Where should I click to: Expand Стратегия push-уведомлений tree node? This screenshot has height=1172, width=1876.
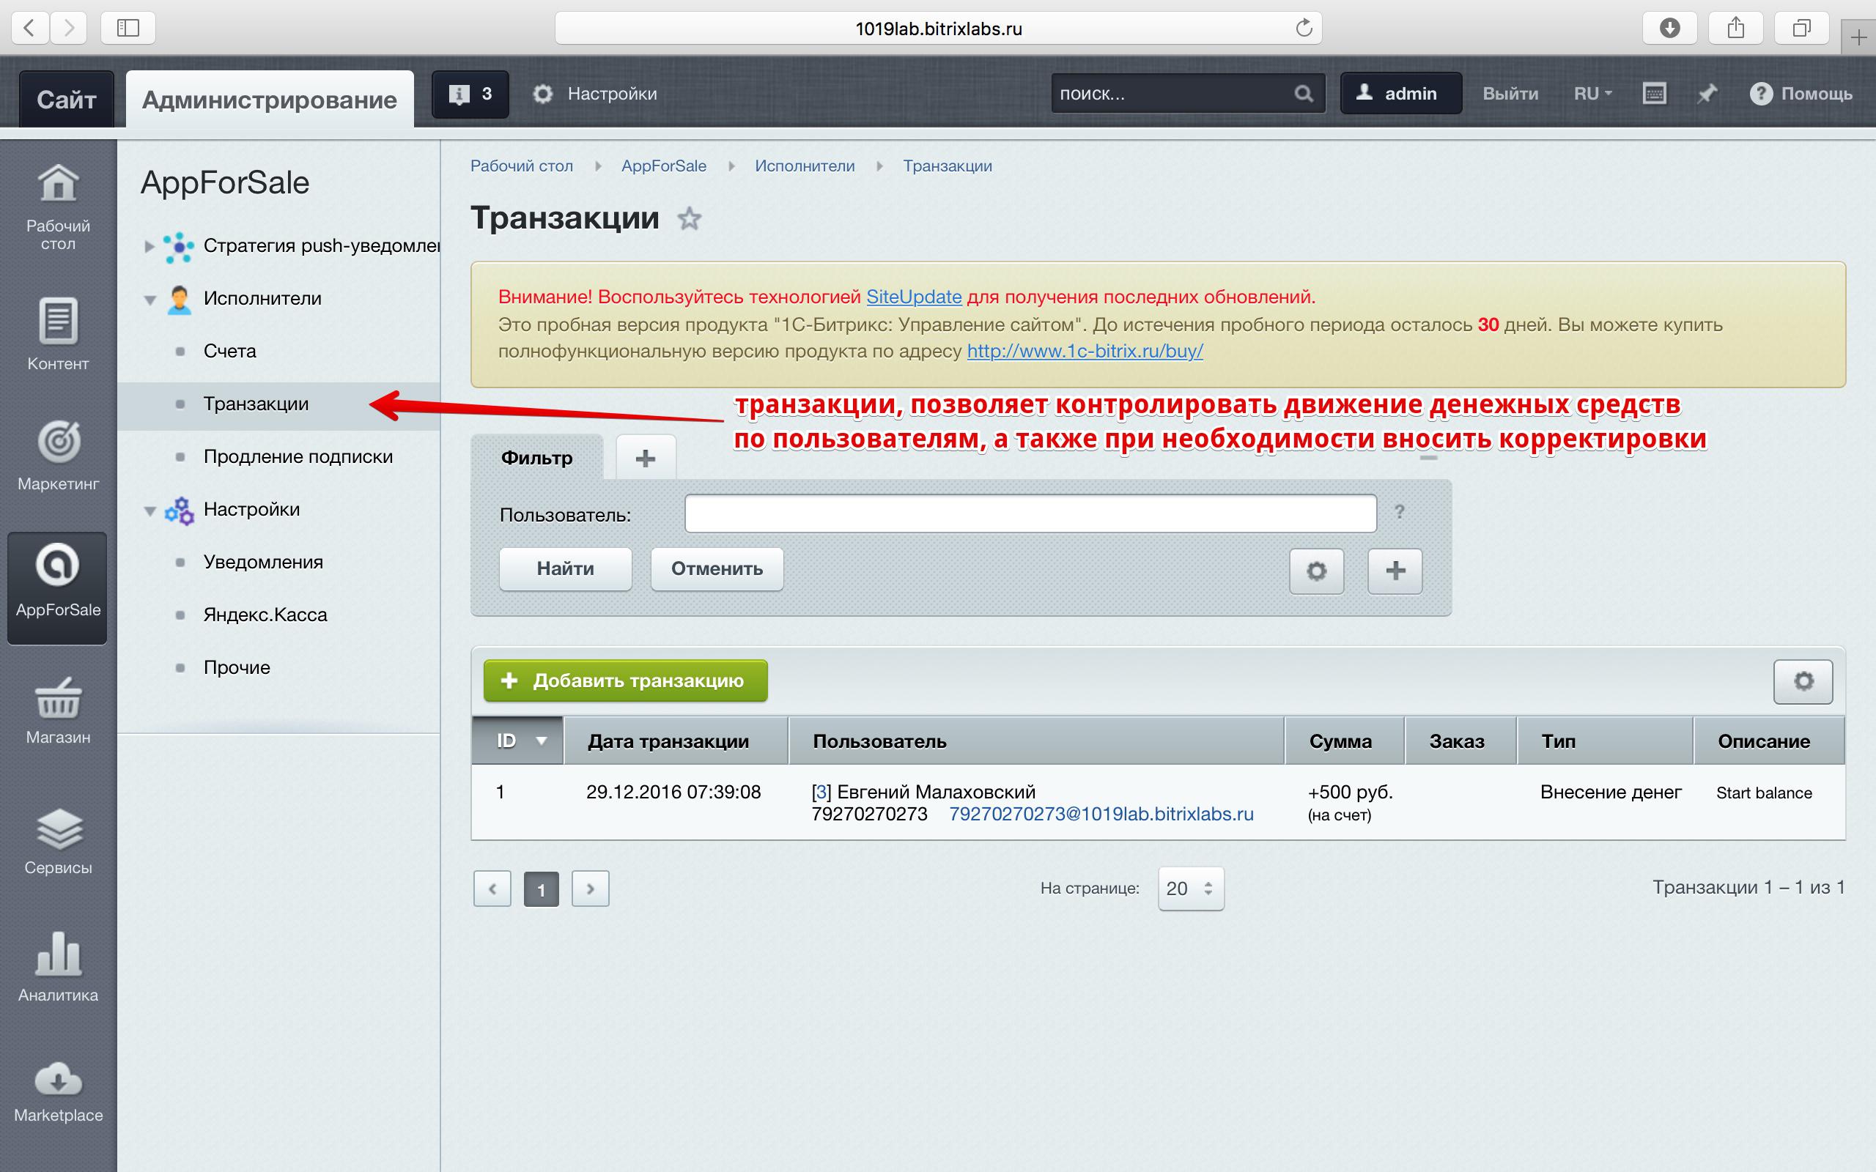tap(149, 247)
